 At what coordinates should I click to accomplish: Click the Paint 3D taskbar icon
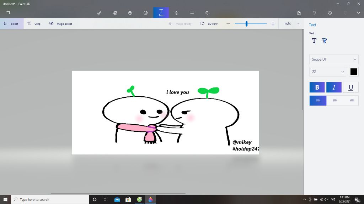tap(151, 199)
